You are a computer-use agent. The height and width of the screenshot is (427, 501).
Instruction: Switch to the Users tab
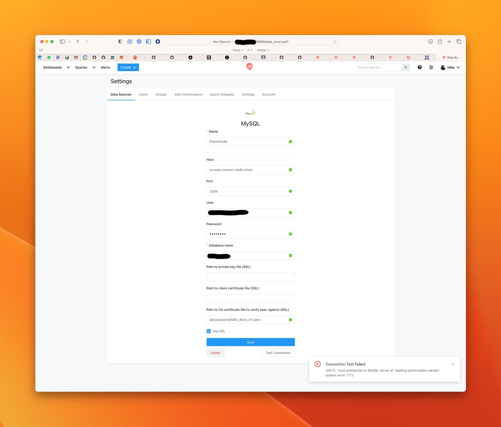coord(144,95)
